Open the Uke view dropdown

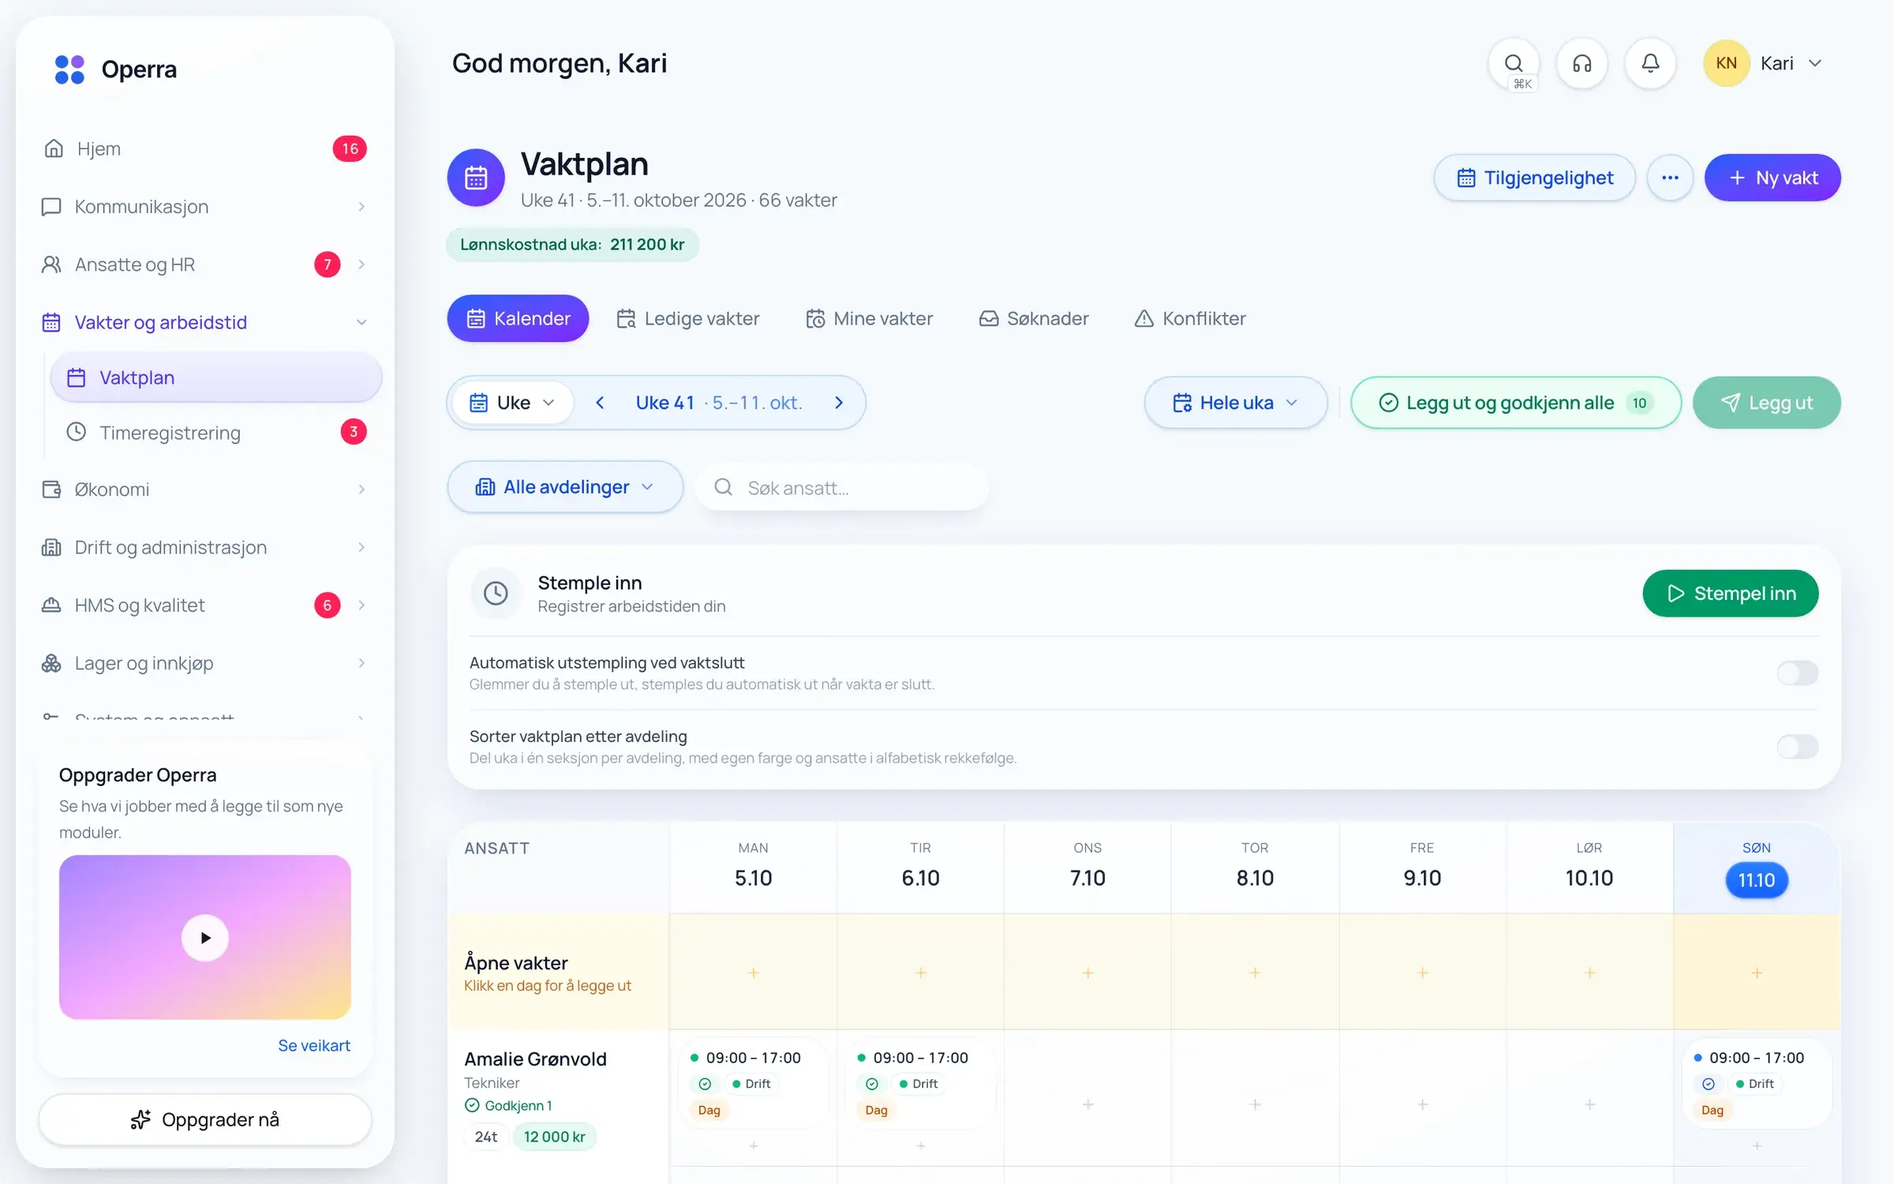tap(513, 403)
